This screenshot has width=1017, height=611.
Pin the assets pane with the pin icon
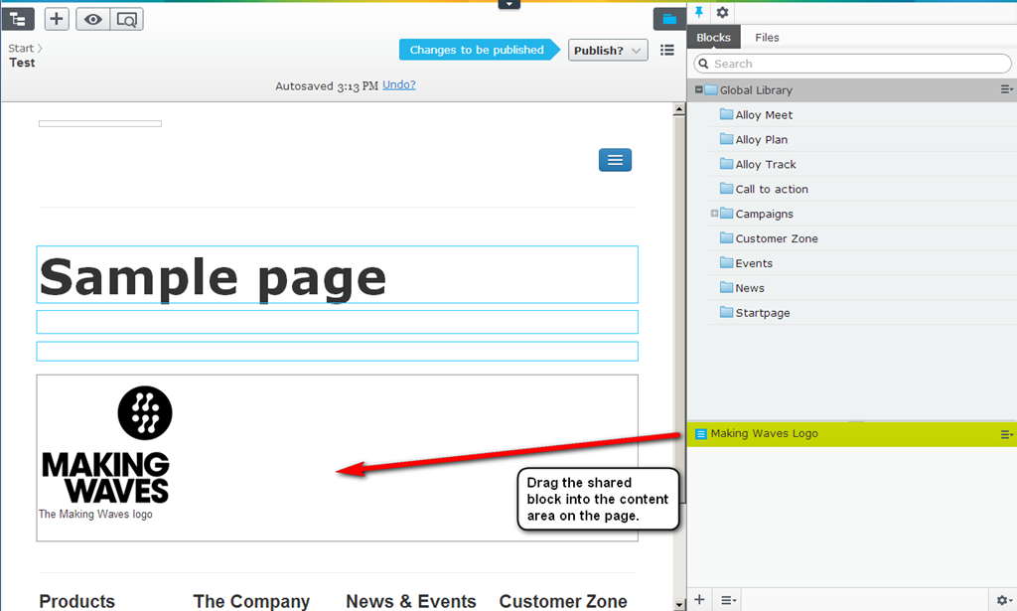pyautogui.click(x=699, y=12)
